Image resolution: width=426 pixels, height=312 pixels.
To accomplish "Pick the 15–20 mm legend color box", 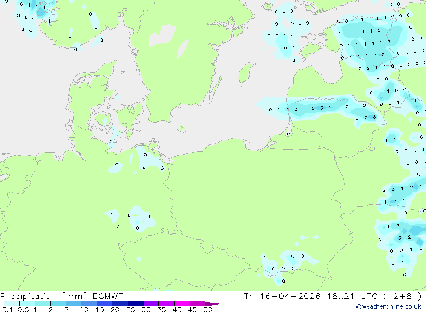I will coord(105,303).
